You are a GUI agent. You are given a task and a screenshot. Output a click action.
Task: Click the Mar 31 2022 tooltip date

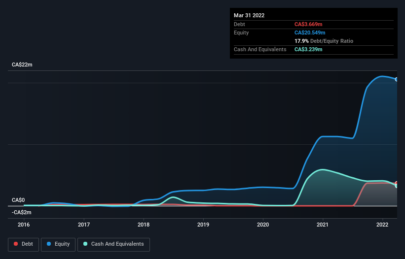click(x=249, y=15)
